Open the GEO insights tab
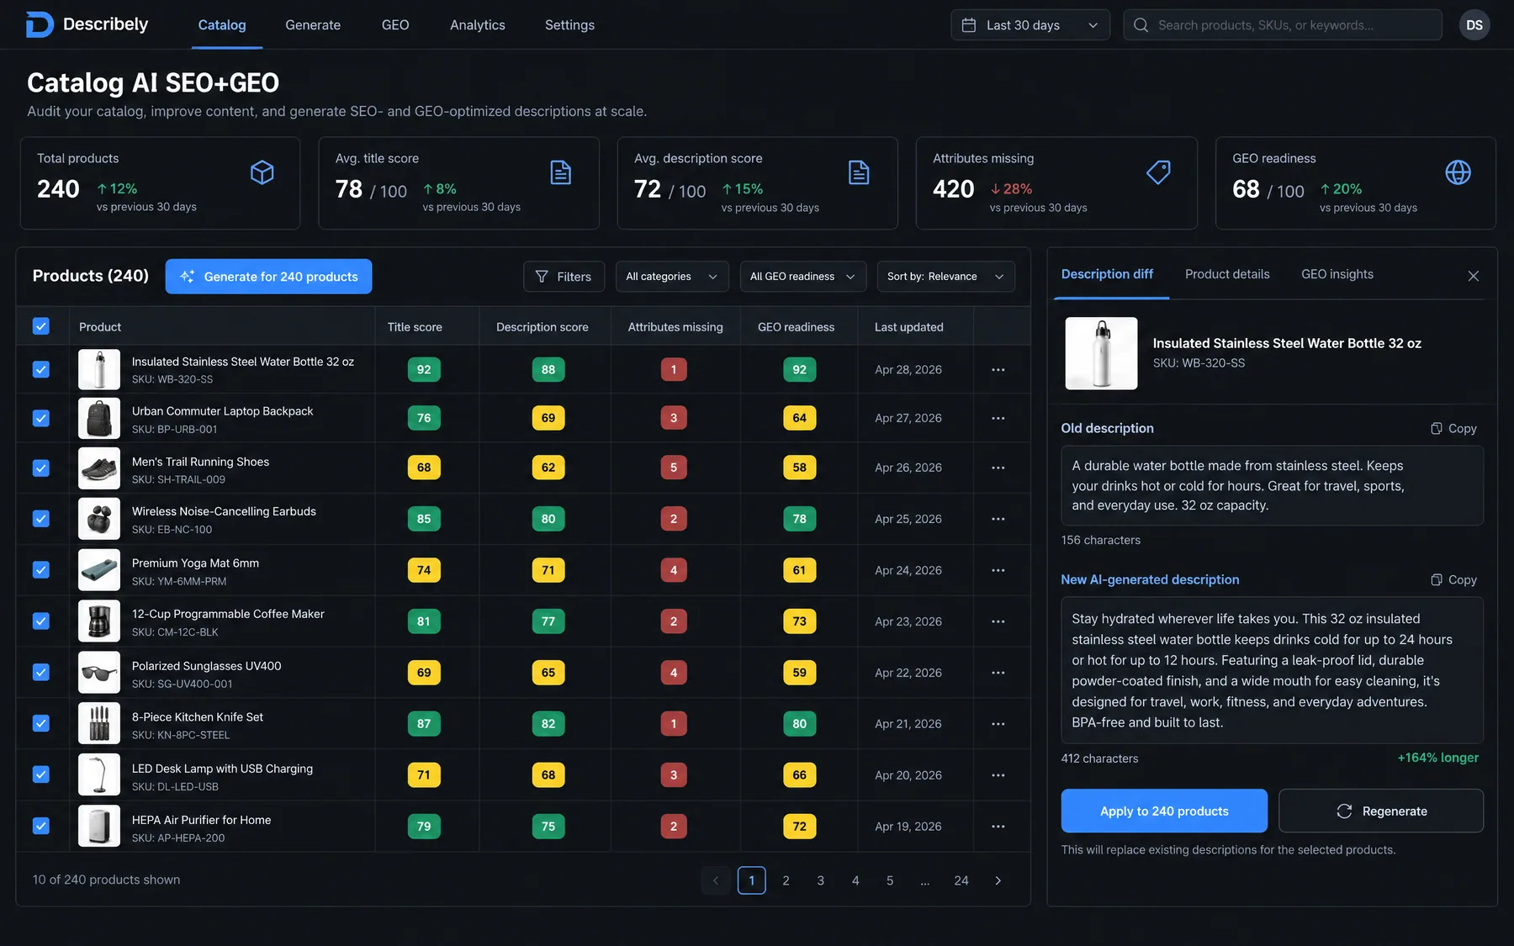Screen dimensions: 1514x946 (1337, 274)
